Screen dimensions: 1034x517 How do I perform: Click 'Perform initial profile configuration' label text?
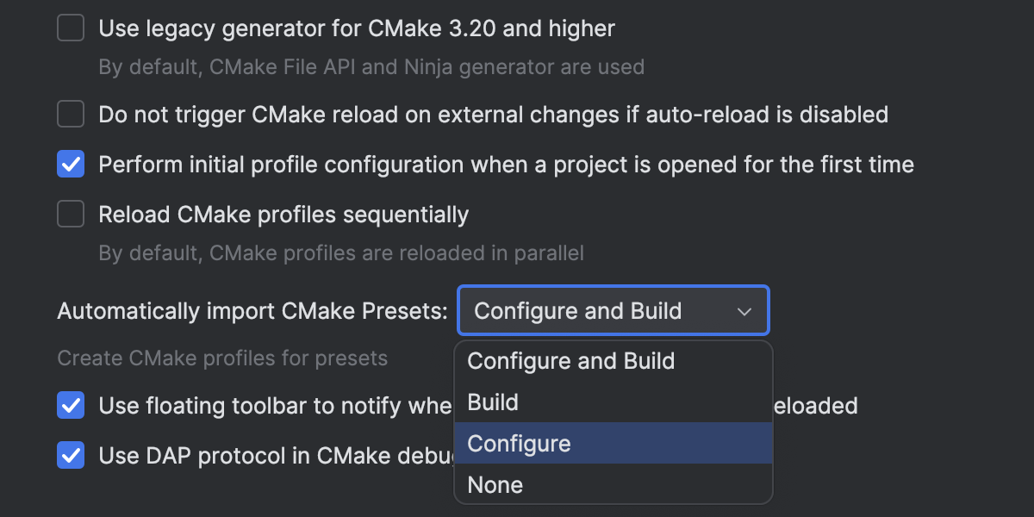pos(506,164)
